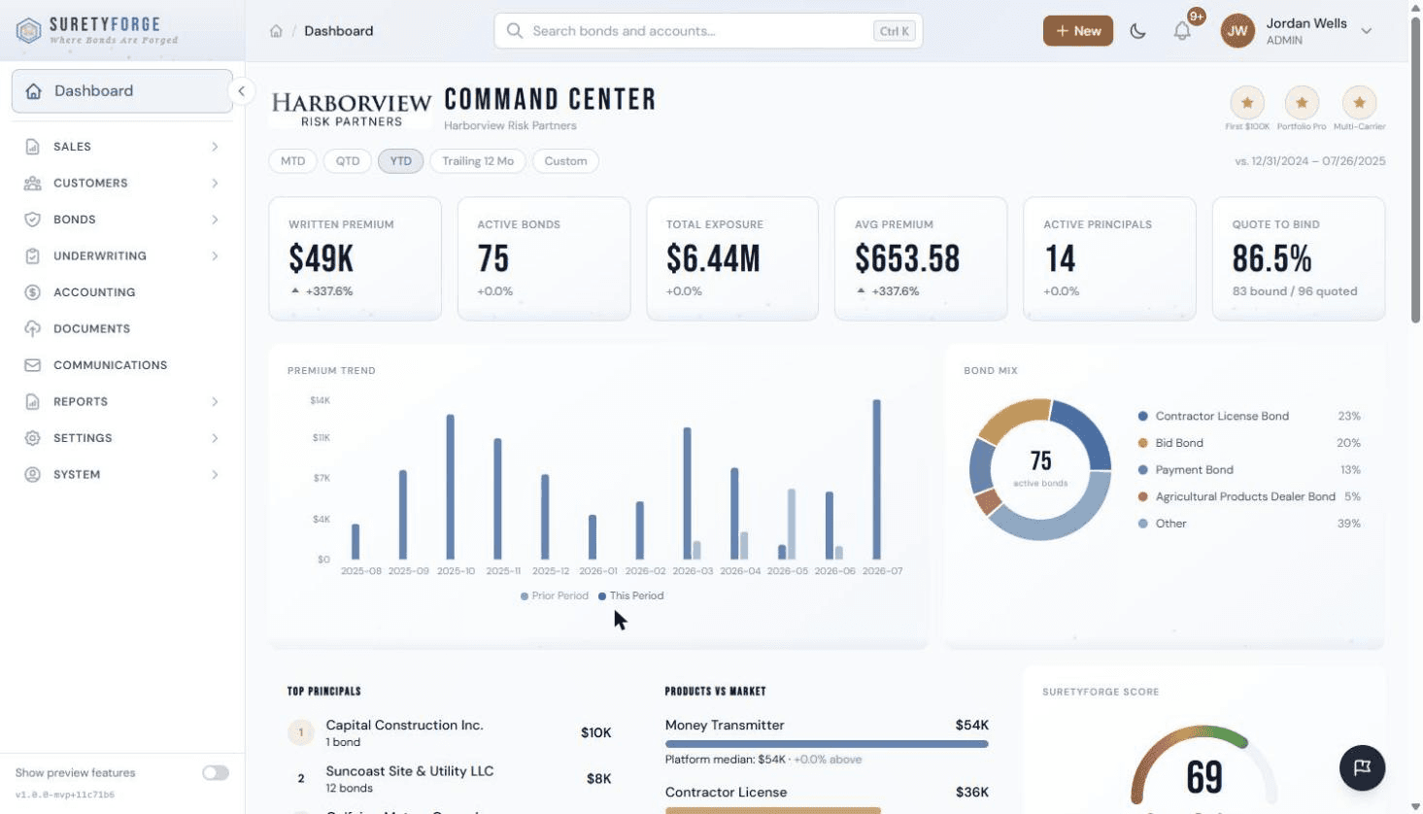
Task: Toggle dark mode moon icon
Action: tap(1137, 31)
